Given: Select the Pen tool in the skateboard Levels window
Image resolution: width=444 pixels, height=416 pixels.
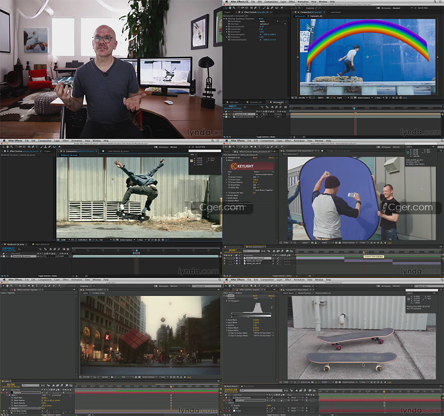Looking at the screenshot, I should coord(255,286).
